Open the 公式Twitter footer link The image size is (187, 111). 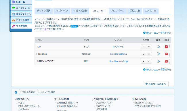coord(24,109)
